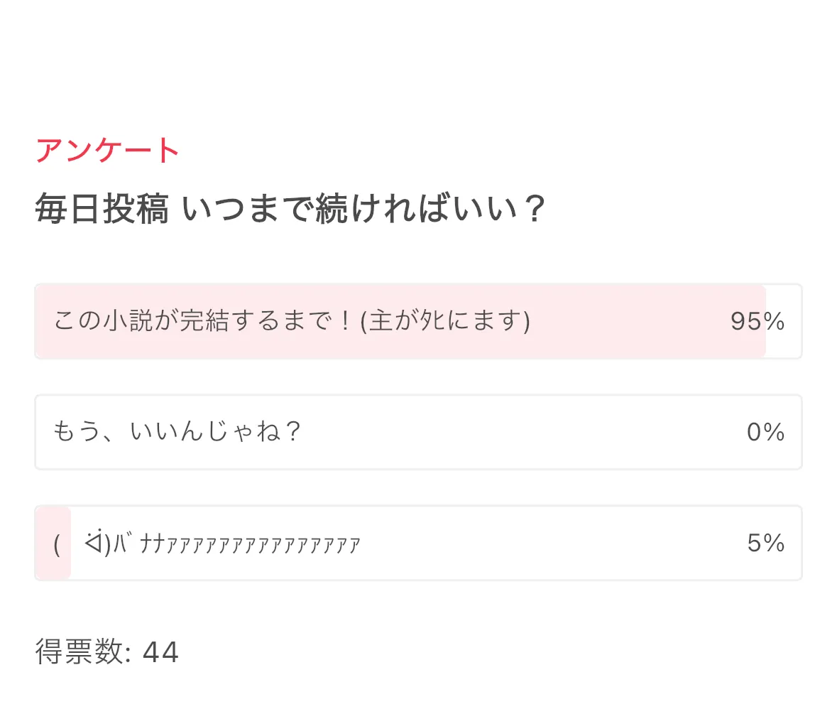Click the いつまで続ければいい？ part of the title

pyautogui.click(x=363, y=208)
